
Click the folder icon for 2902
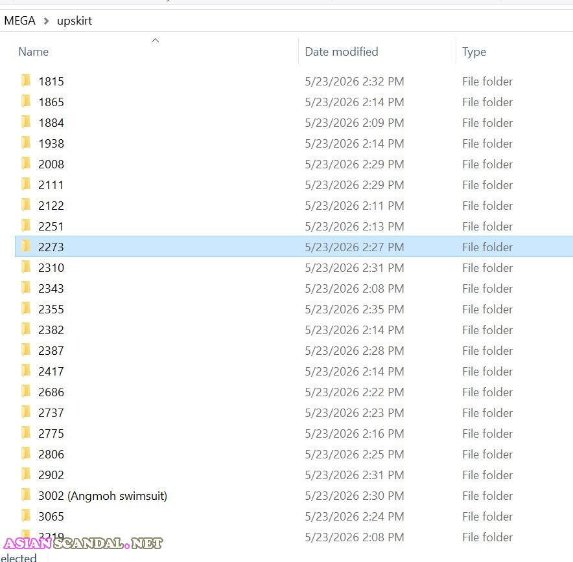click(x=26, y=475)
